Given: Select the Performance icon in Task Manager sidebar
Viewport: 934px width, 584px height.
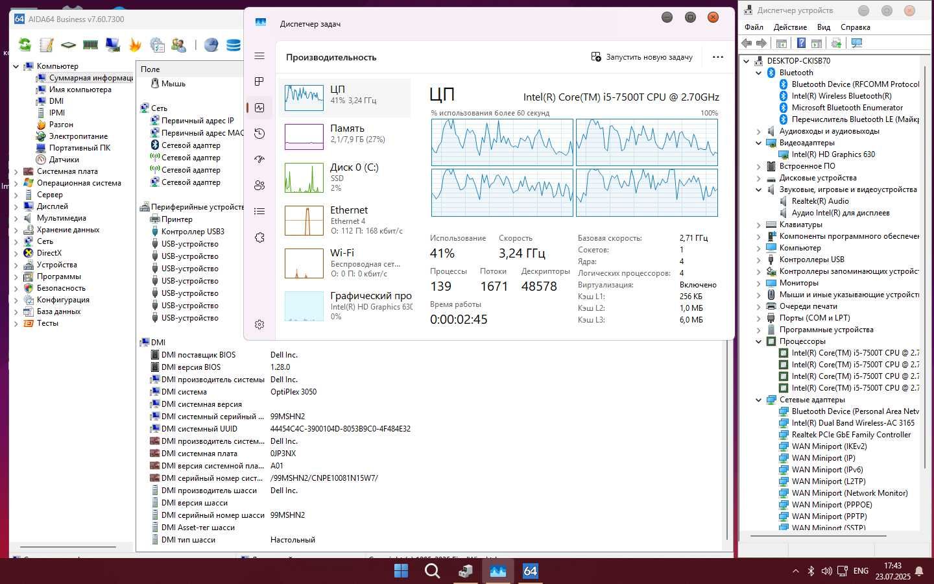Looking at the screenshot, I should click(259, 108).
